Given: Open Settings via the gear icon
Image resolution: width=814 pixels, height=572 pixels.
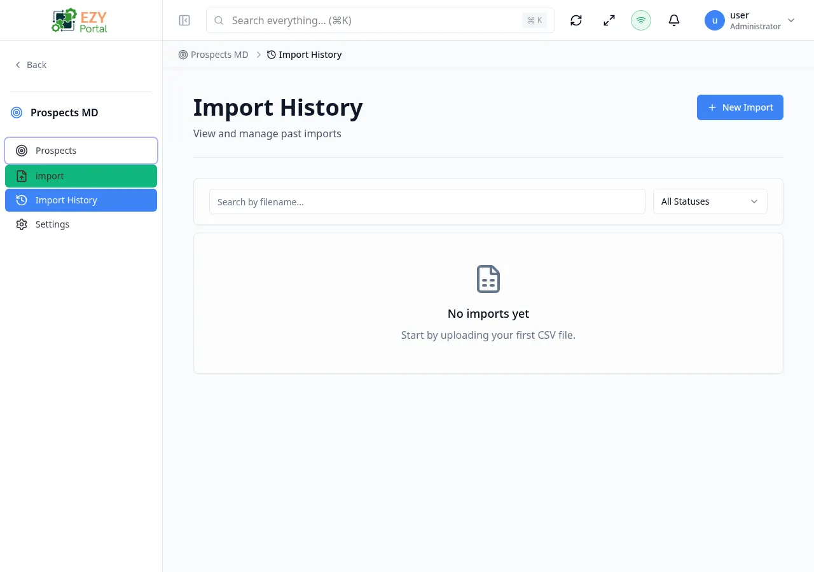Looking at the screenshot, I should pos(21,224).
